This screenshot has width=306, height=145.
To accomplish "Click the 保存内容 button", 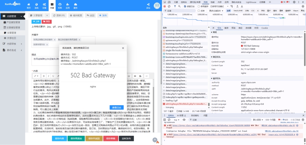I will (x=59, y=138).
